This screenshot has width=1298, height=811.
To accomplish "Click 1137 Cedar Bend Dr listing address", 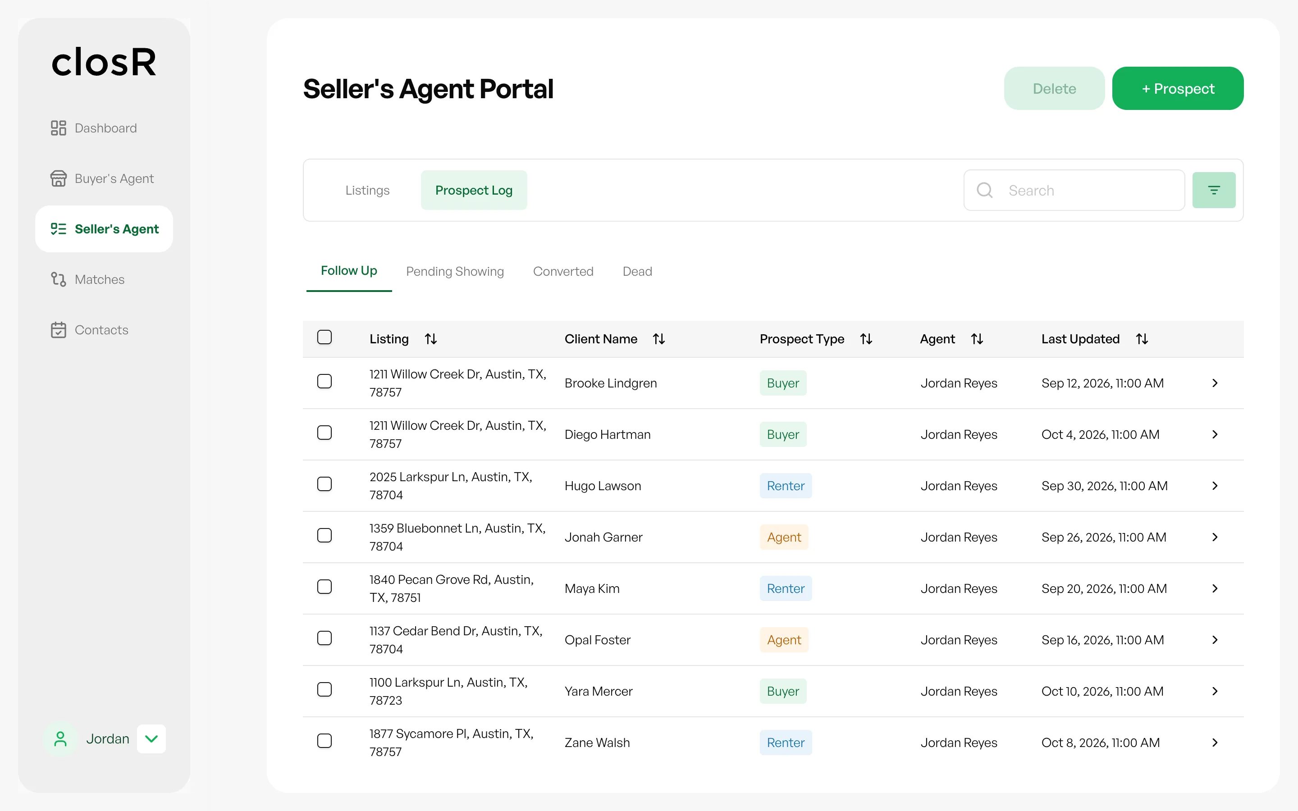I will pos(456,640).
